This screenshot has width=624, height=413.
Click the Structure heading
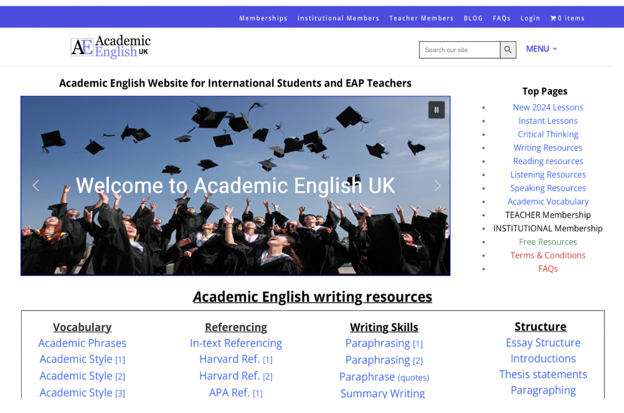(541, 327)
